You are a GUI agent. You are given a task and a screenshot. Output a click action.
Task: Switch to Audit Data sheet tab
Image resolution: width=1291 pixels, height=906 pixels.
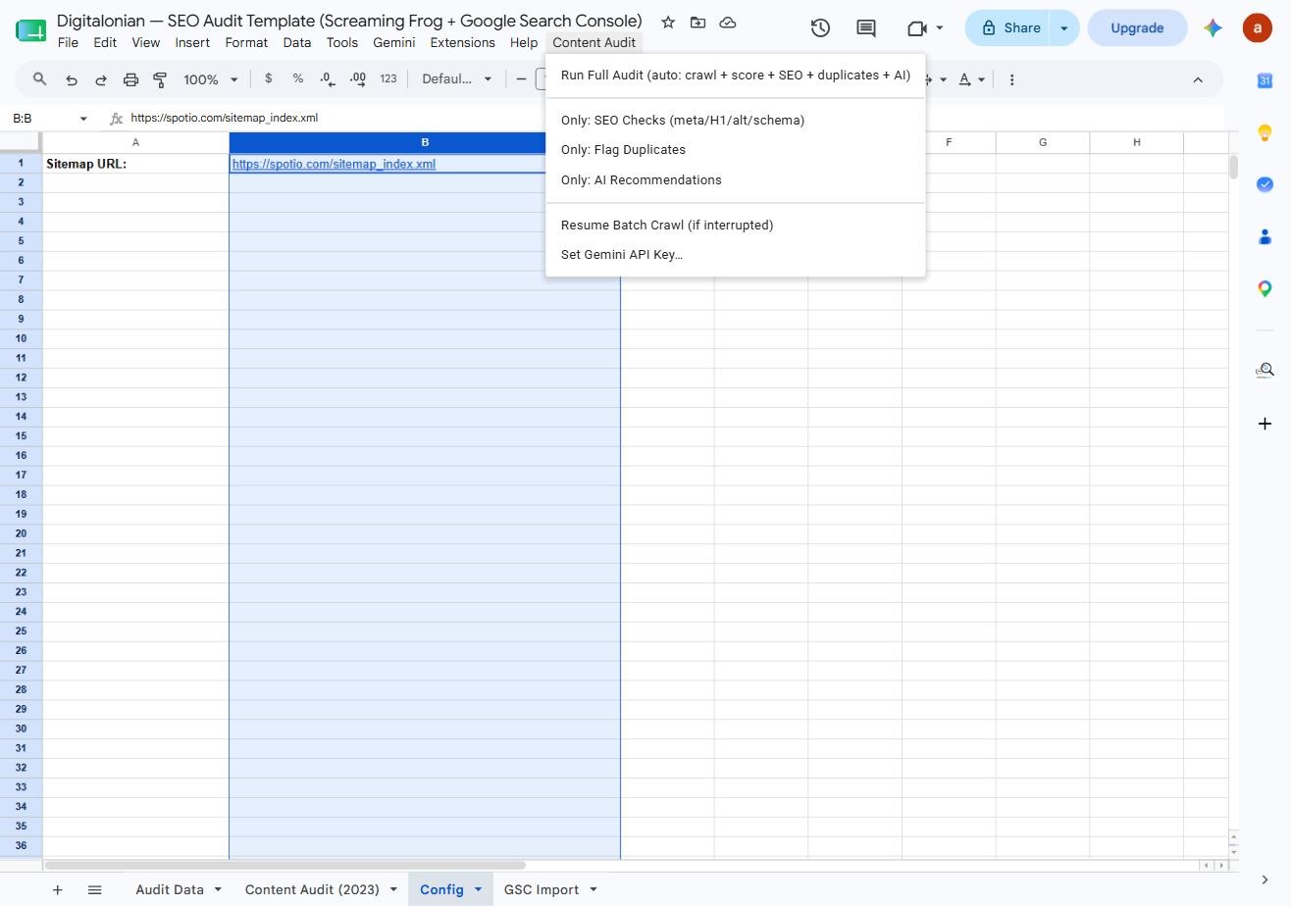170,889
